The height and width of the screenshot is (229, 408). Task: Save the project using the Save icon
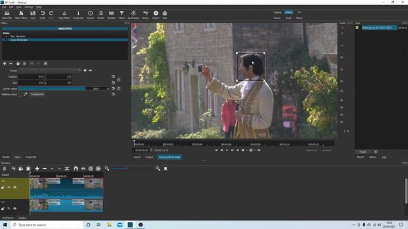(33, 15)
